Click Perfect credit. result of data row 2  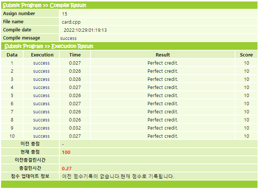pyautogui.click(x=163, y=71)
